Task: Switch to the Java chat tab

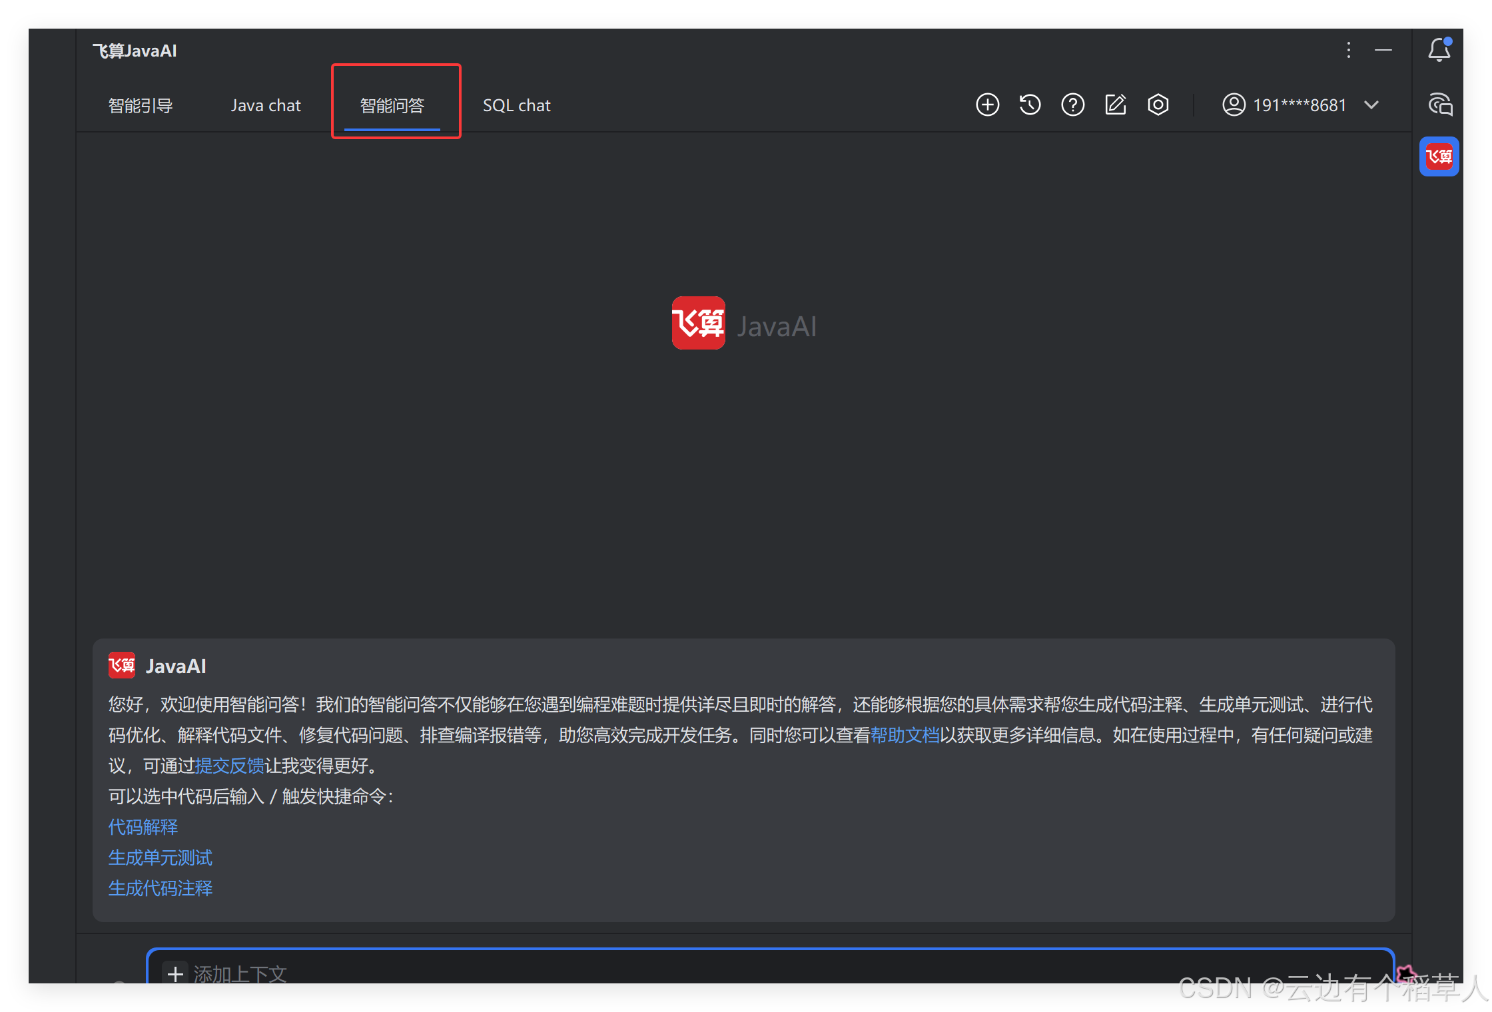Action: [x=266, y=105]
